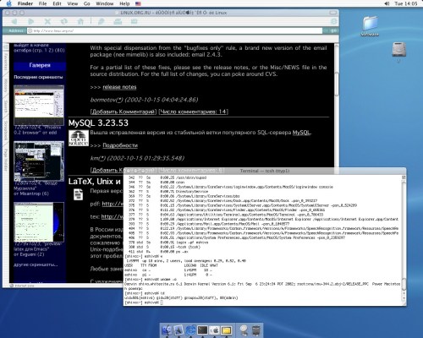Open the Page Holder tab in Explorer bar
The height and width of the screenshot is (338, 423).
pos(5,160)
